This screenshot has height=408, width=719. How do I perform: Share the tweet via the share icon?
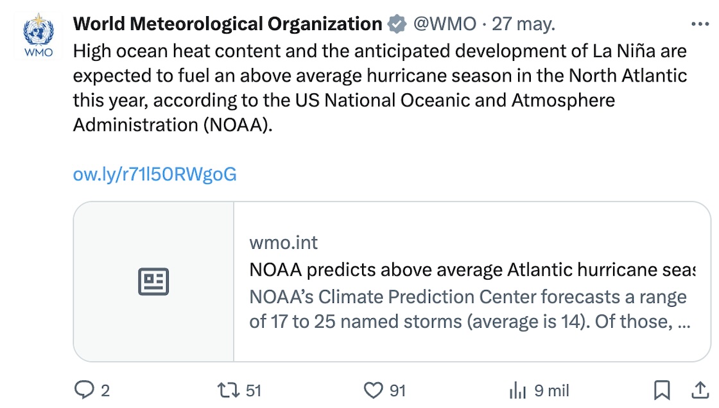pos(699,390)
